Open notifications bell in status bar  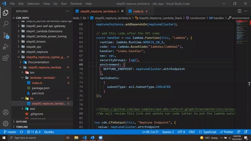coord(246,132)
